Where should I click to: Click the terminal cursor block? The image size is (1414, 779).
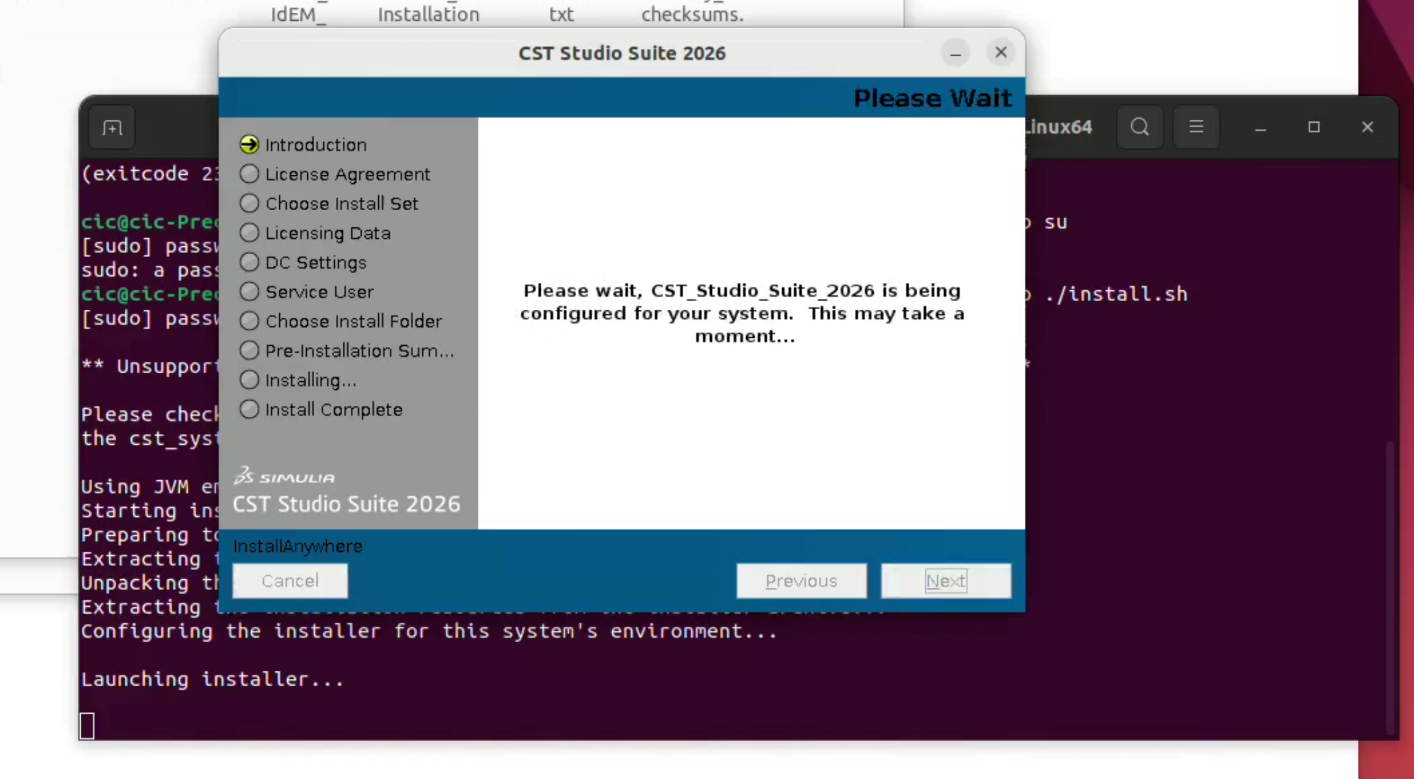point(87,726)
